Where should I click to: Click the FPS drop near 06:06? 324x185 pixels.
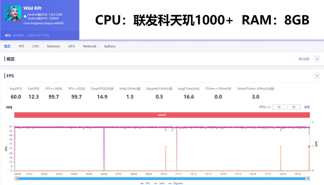104,149
